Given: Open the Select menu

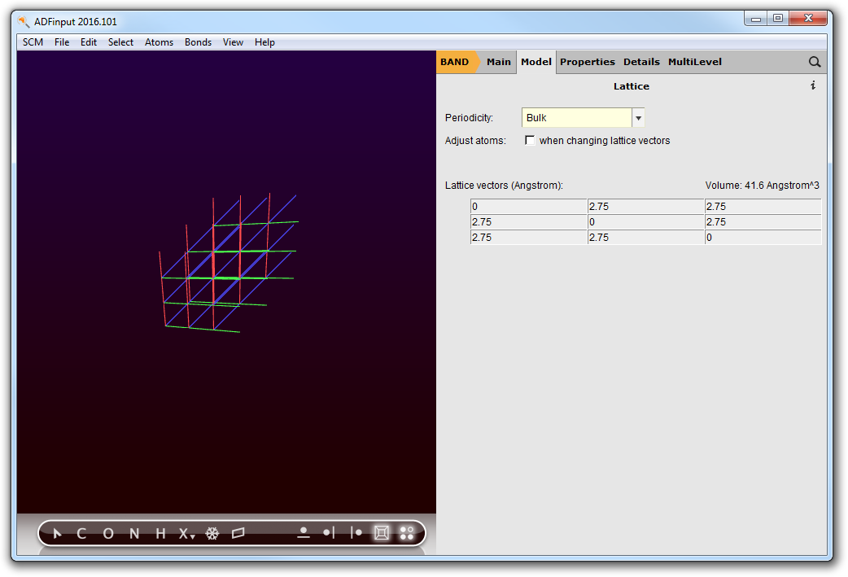Looking at the screenshot, I should (120, 42).
